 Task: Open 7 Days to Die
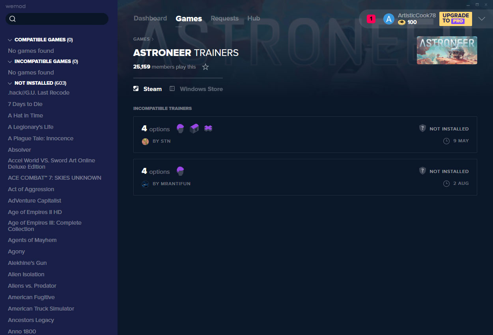click(x=25, y=104)
